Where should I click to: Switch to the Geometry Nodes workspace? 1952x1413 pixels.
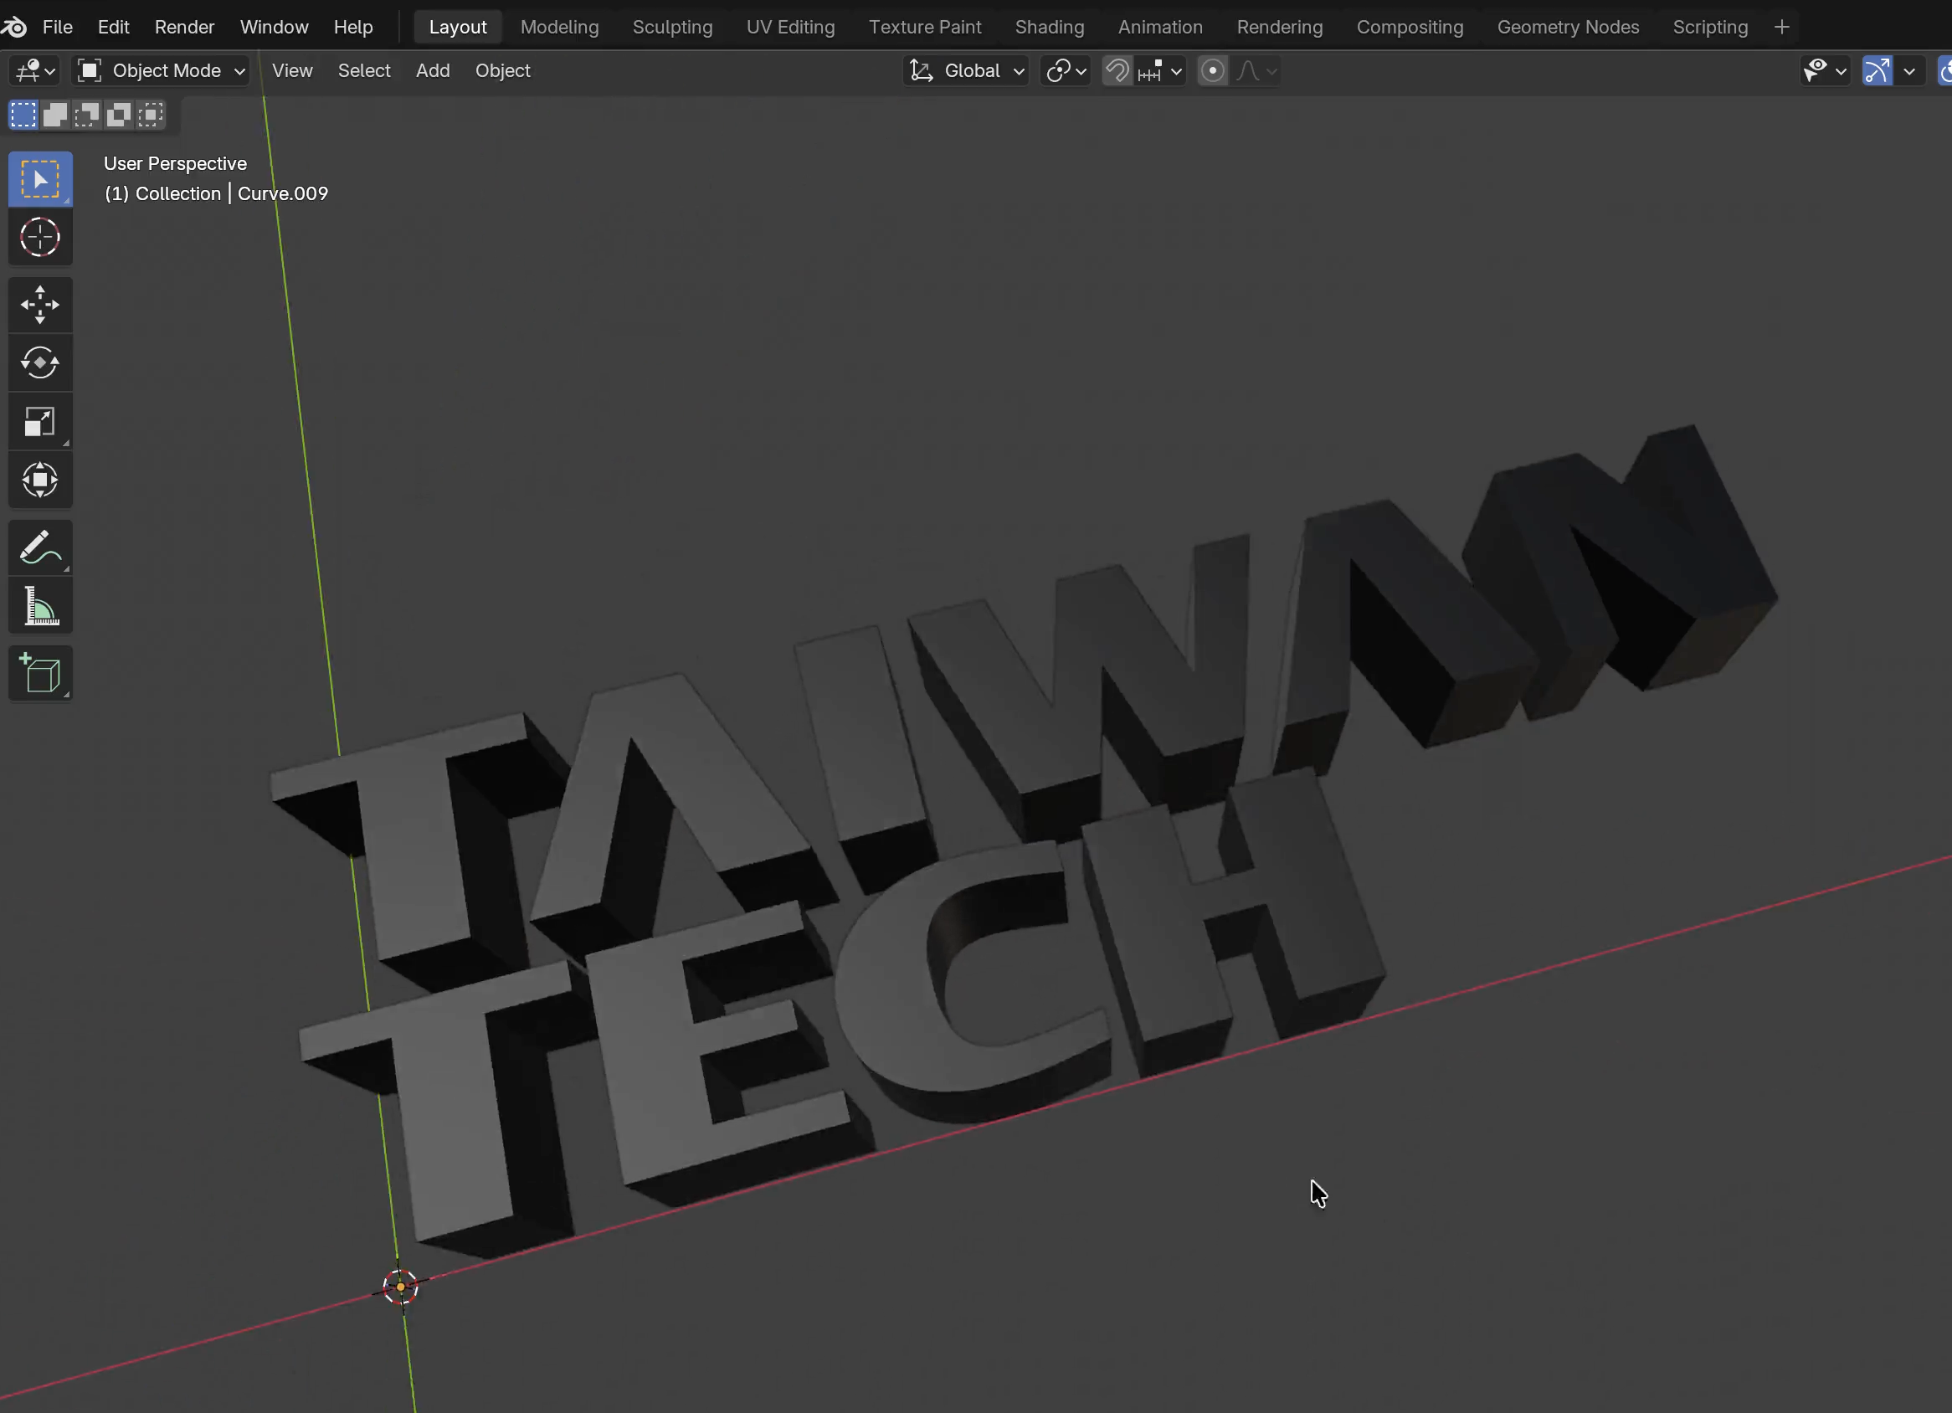pyautogui.click(x=1567, y=27)
